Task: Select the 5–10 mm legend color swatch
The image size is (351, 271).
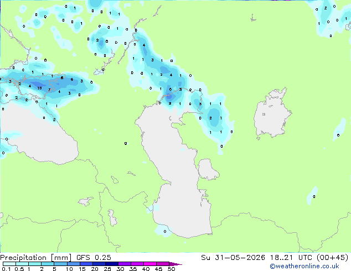Action: 60,264
